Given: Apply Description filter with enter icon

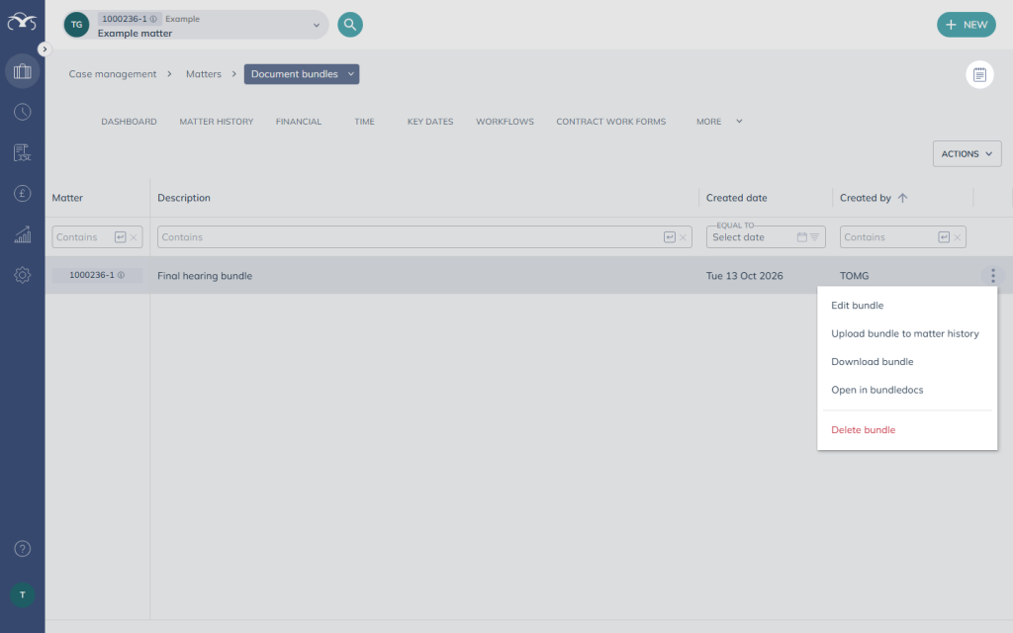Looking at the screenshot, I should coord(670,237).
